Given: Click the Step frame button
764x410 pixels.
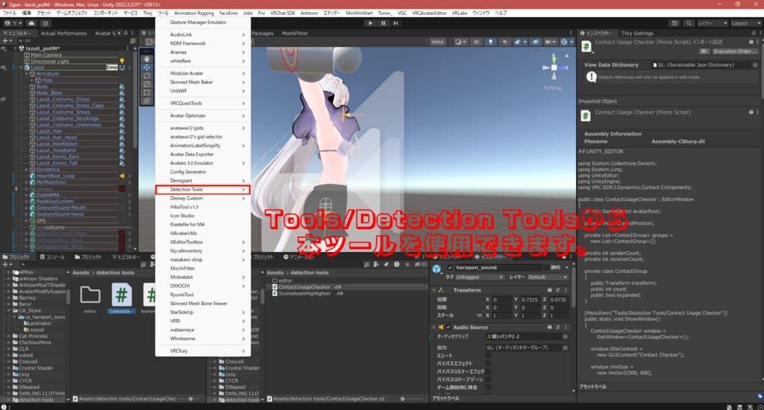Looking at the screenshot, I should coord(395,23).
